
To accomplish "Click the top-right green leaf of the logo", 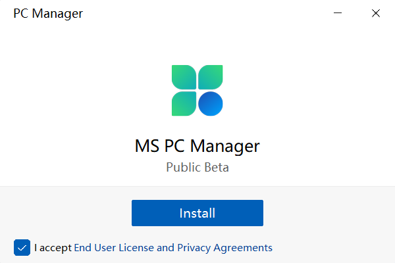I will [x=211, y=77].
